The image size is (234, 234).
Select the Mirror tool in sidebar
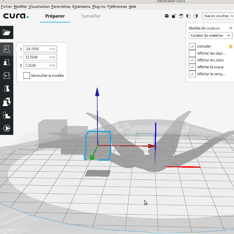[x=7, y=89]
